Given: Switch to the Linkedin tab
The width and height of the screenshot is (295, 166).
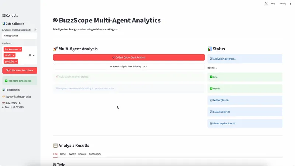Looking at the screenshot, I should [82, 154].
